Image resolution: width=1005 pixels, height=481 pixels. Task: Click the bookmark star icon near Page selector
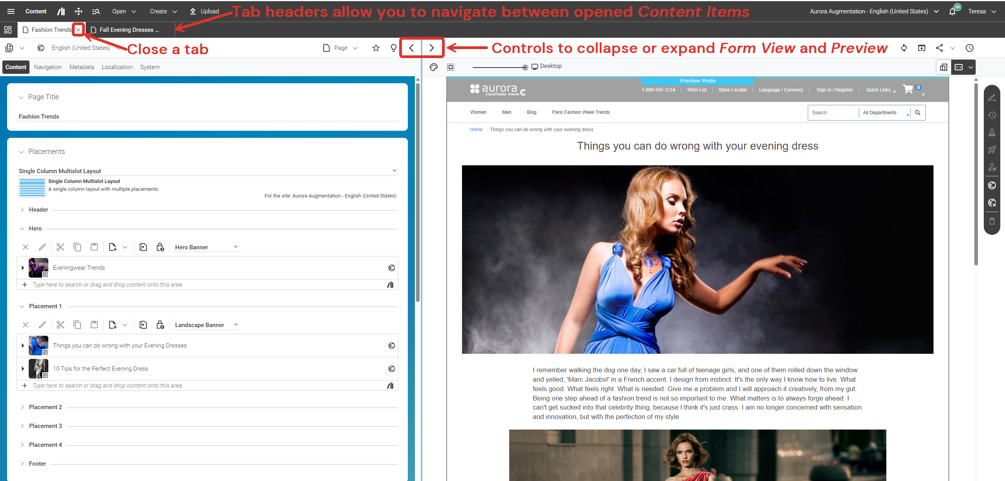click(376, 48)
